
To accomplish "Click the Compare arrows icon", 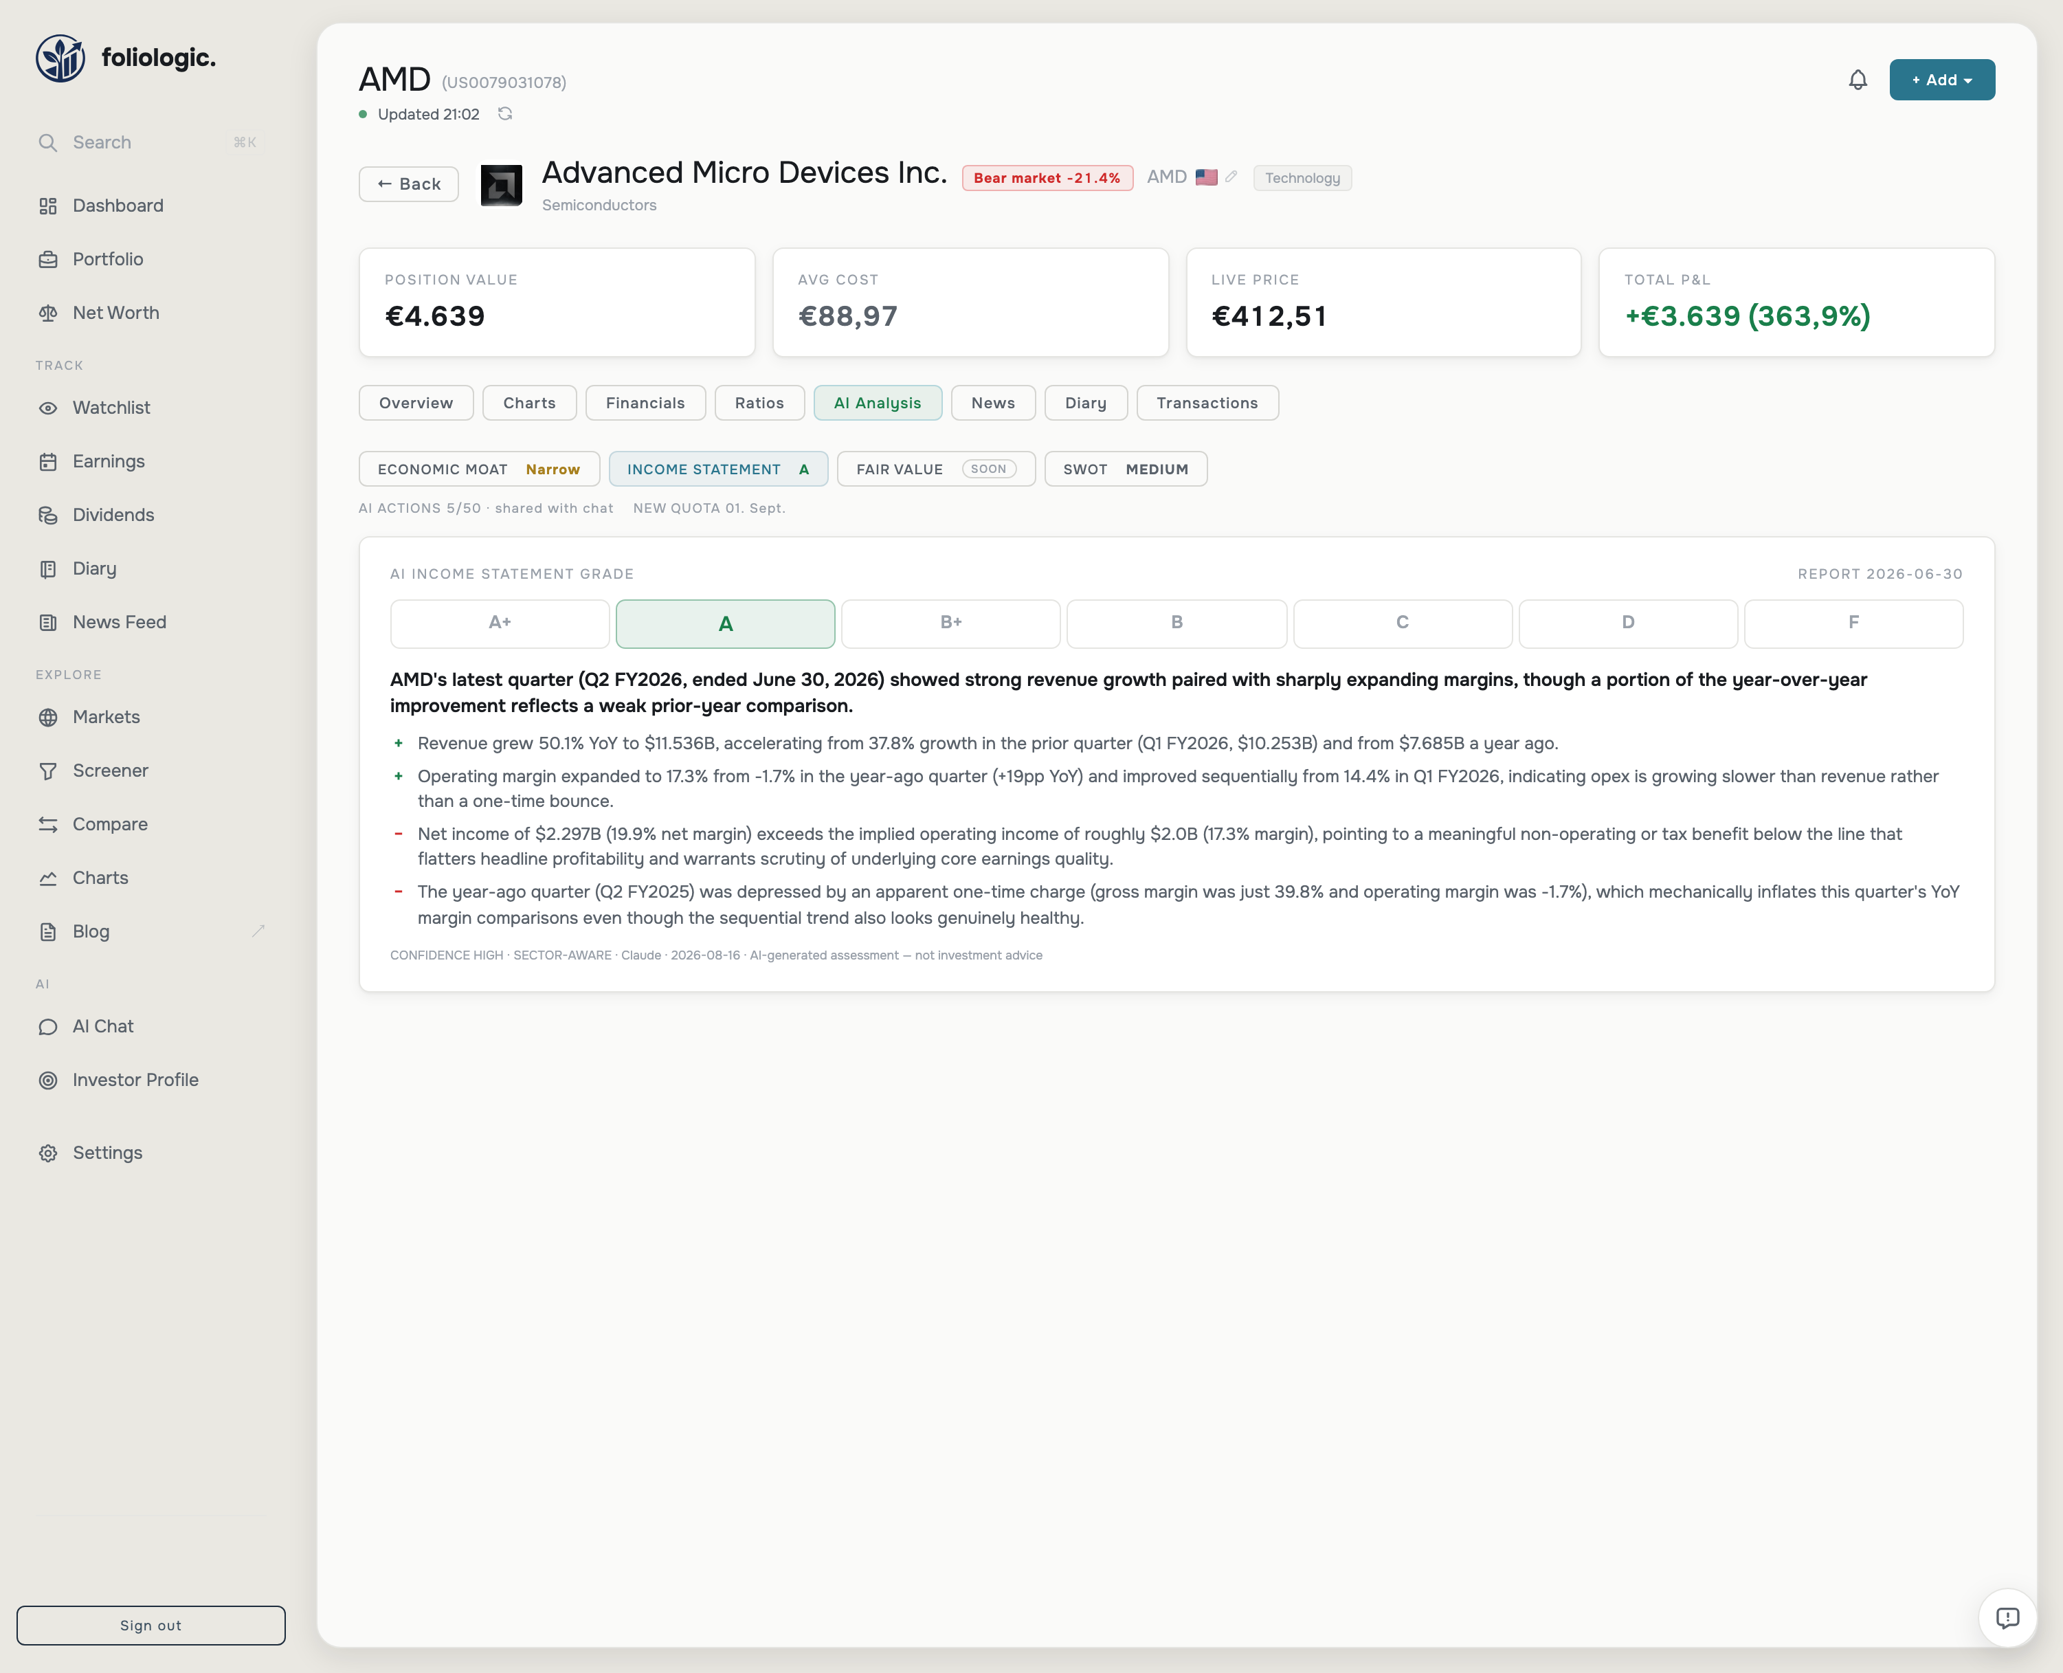I will click(48, 824).
